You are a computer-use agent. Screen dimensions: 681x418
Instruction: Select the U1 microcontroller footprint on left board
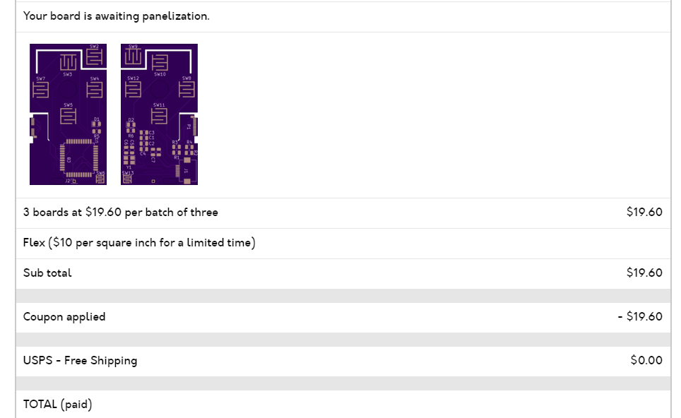[x=79, y=157]
